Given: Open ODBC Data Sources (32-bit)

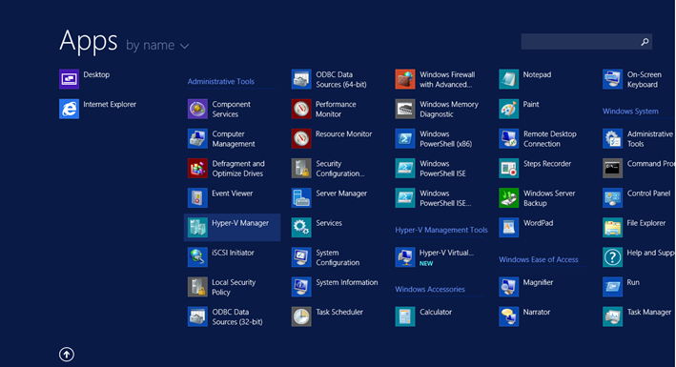Looking at the screenshot, I should click(225, 317).
